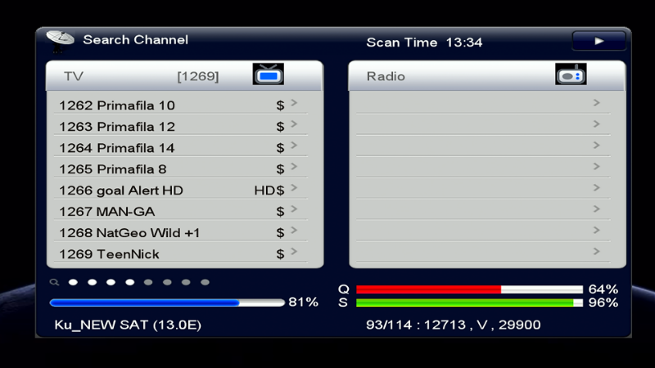Click the $ symbol on Primafila 8 row

pos(280,169)
